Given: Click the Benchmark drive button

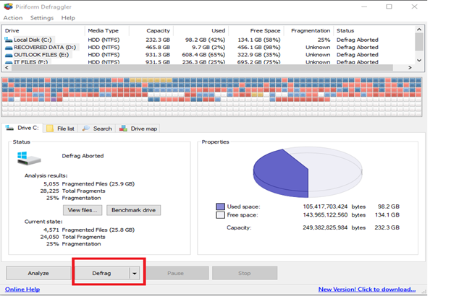Looking at the screenshot, I should click(133, 210).
